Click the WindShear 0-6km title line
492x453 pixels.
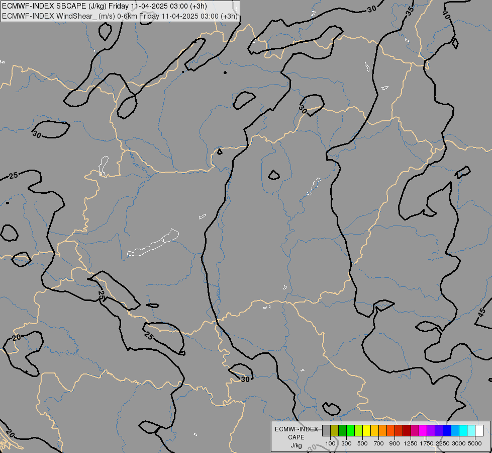[120, 16]
